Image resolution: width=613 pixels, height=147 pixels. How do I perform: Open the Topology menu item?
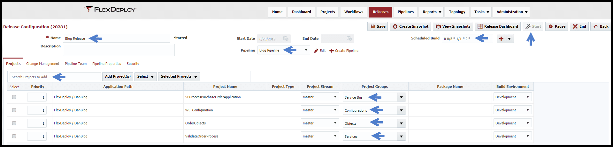(x=457, y=12)
